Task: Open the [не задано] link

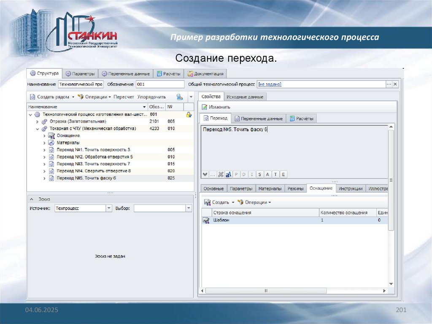Action: [270, 84]
